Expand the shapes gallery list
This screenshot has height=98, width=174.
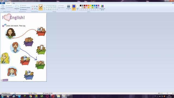point(57,10)
